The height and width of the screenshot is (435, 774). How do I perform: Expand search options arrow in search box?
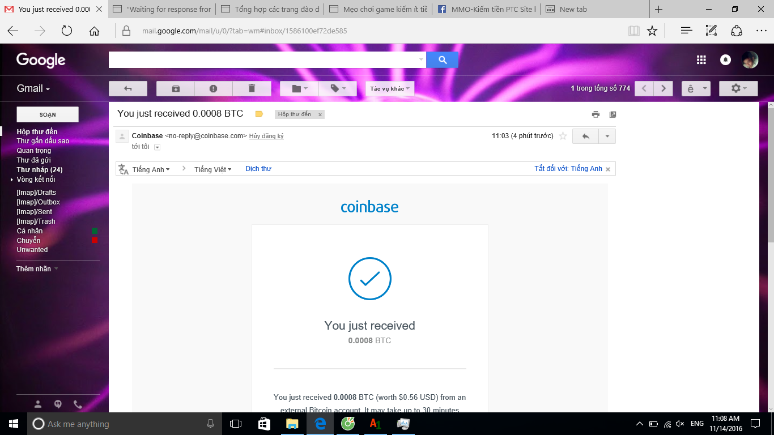(x=421, y=59)
